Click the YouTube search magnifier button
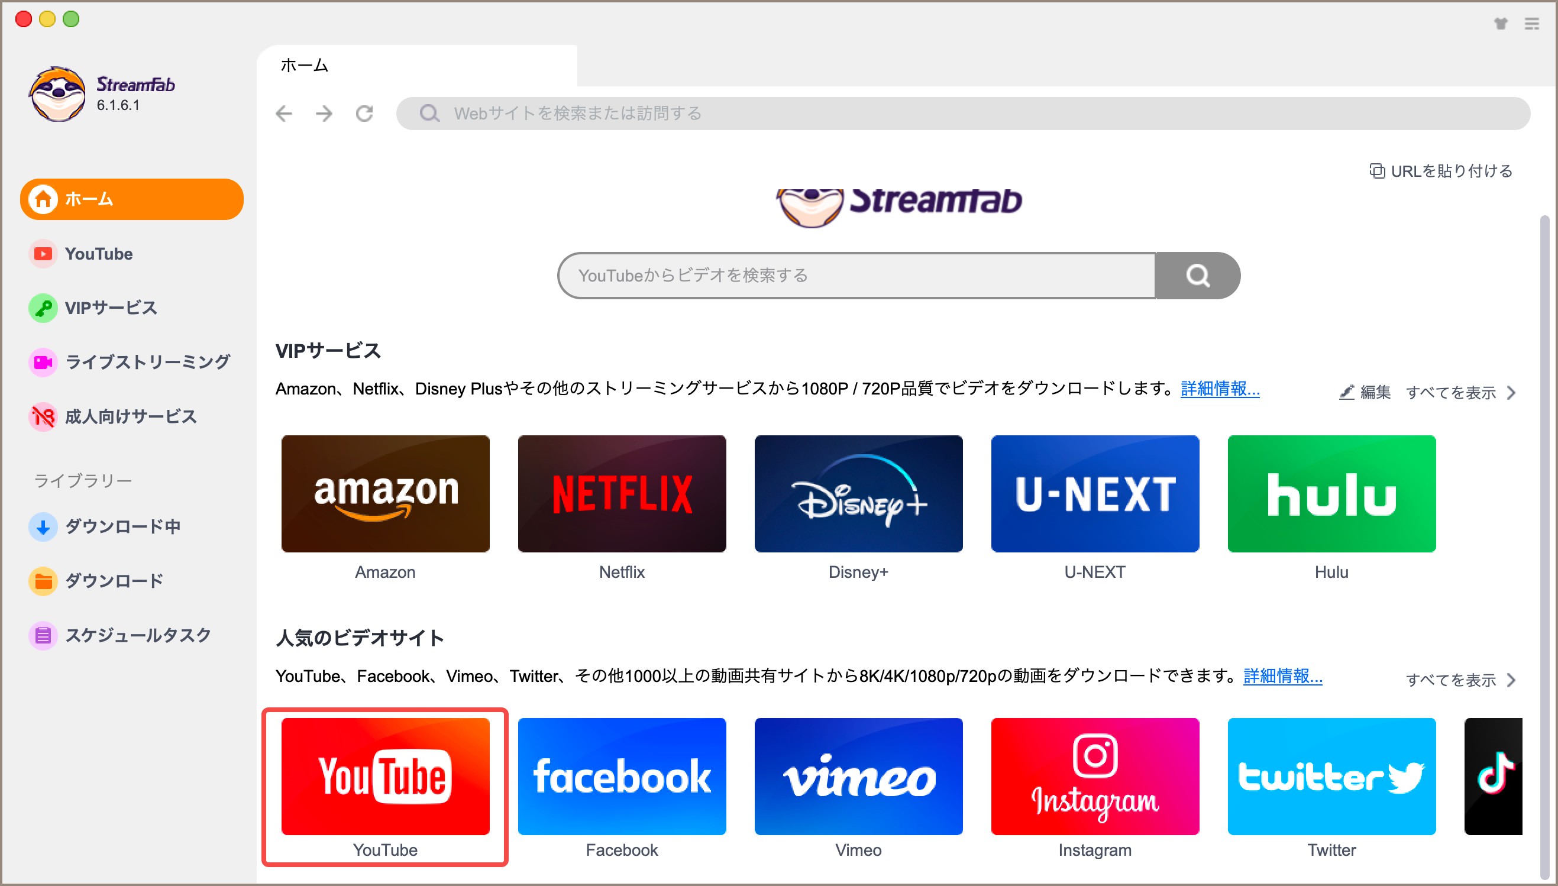Screen dimensions: 1558x886 (x=1198, y=276)
